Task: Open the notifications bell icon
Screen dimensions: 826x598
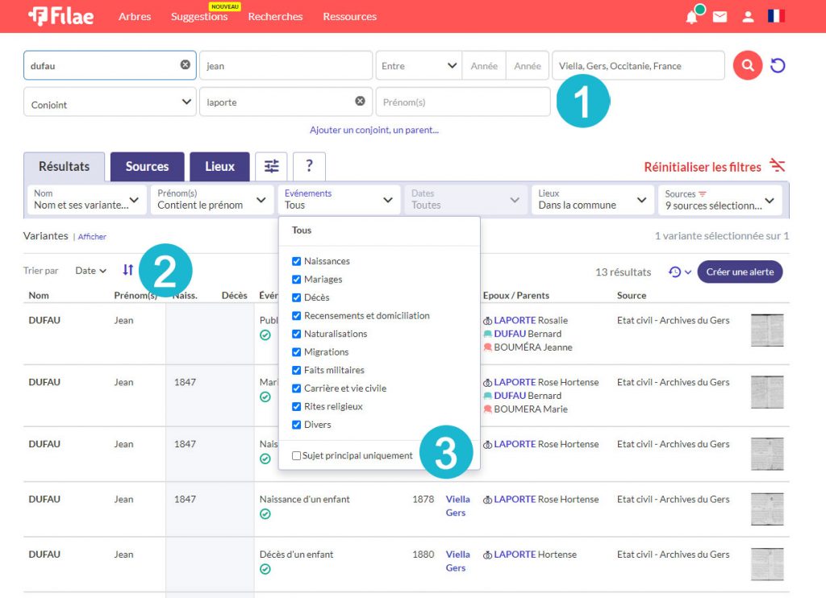Action: 692,17
